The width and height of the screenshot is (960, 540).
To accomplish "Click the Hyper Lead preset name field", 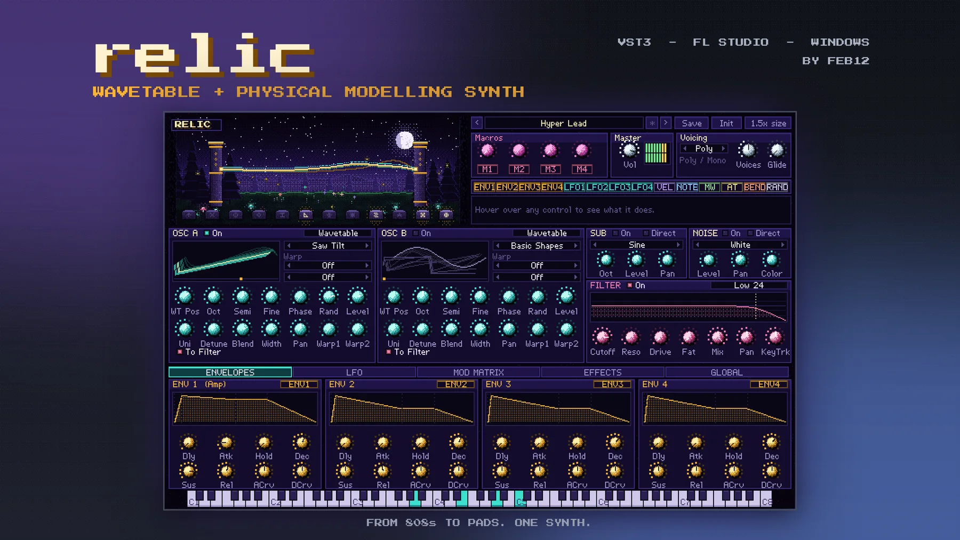I will click(x=563, y=123).
